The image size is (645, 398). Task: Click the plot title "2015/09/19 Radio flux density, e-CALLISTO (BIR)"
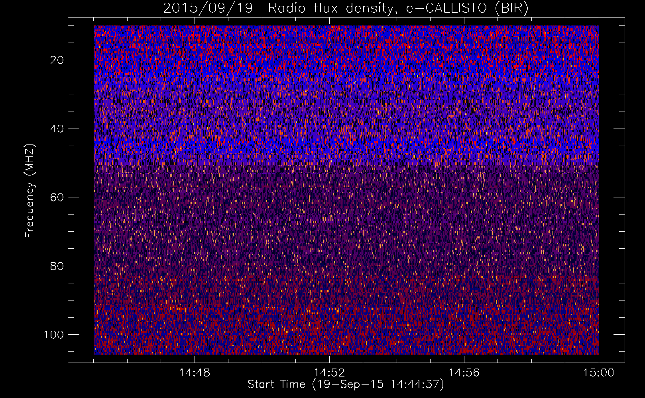(x=346, y=8)
